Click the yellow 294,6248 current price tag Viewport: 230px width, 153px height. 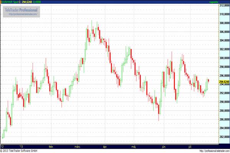[x=224, y=81]
